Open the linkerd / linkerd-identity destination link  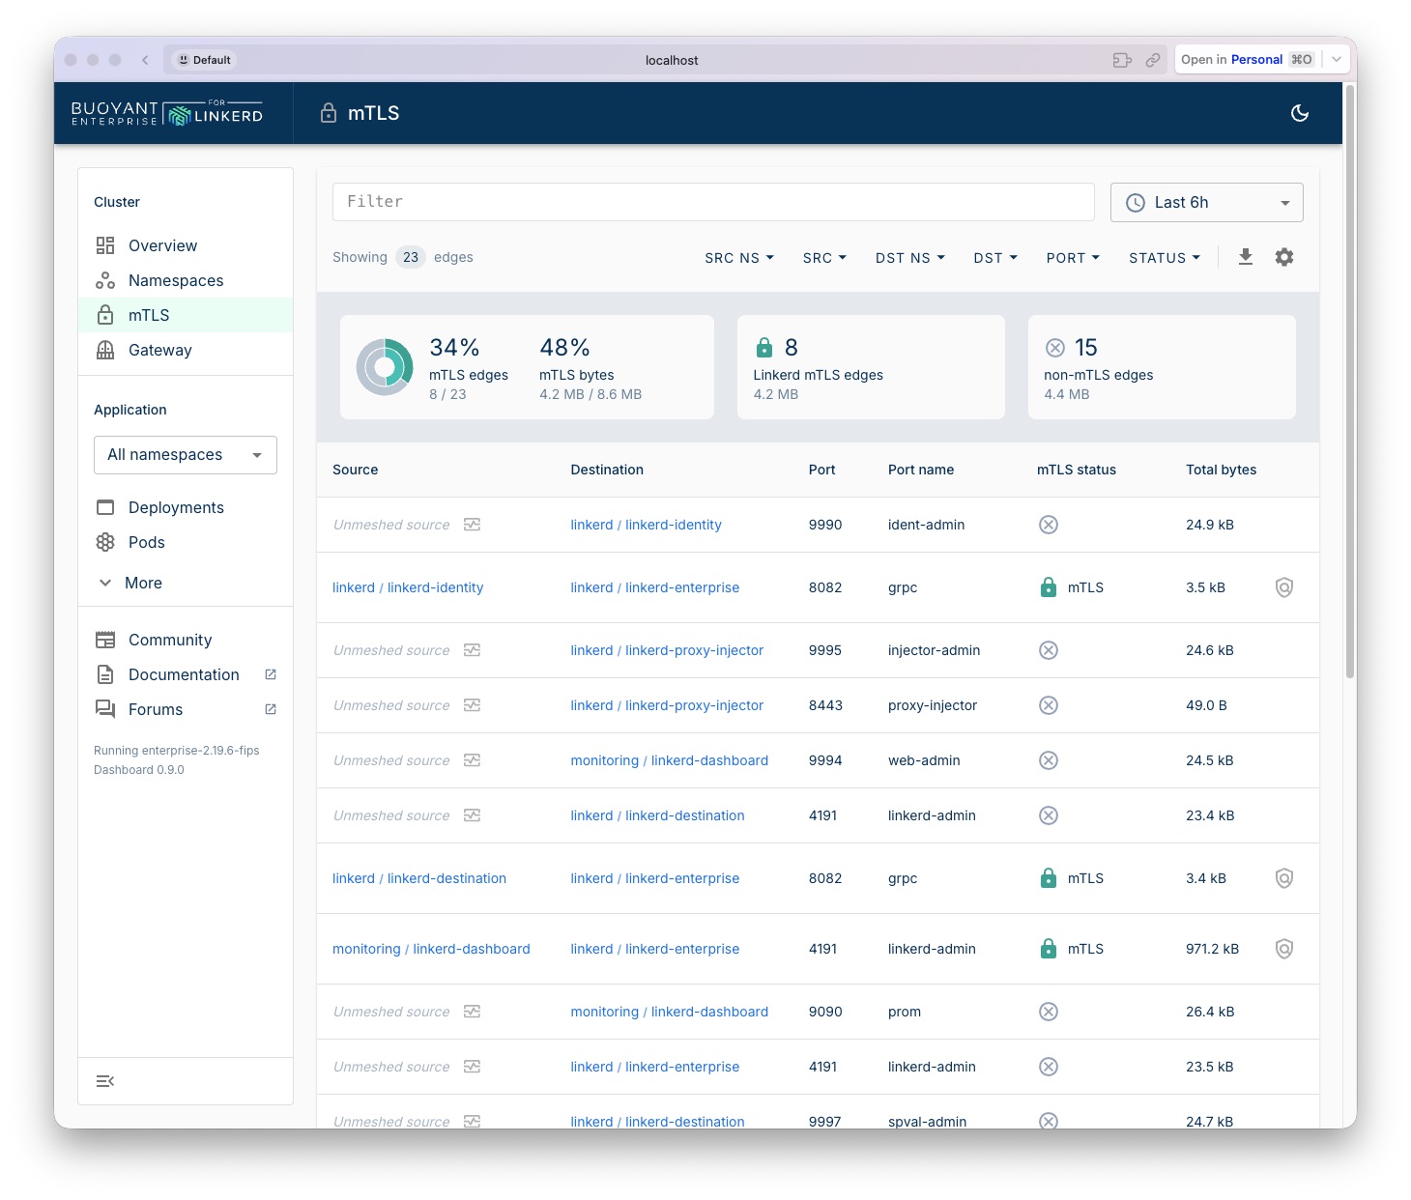click(x=646, y=525)
